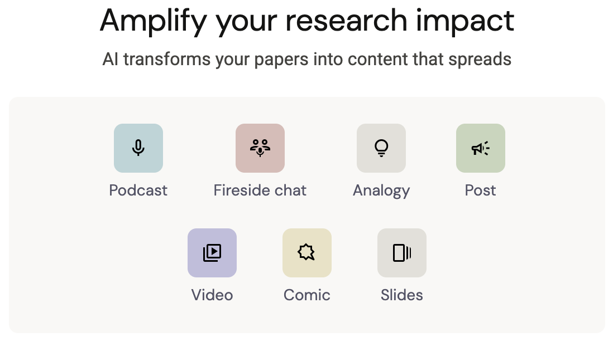Click the 'Fireside chat' text label
613x342 pixels.
260,190
